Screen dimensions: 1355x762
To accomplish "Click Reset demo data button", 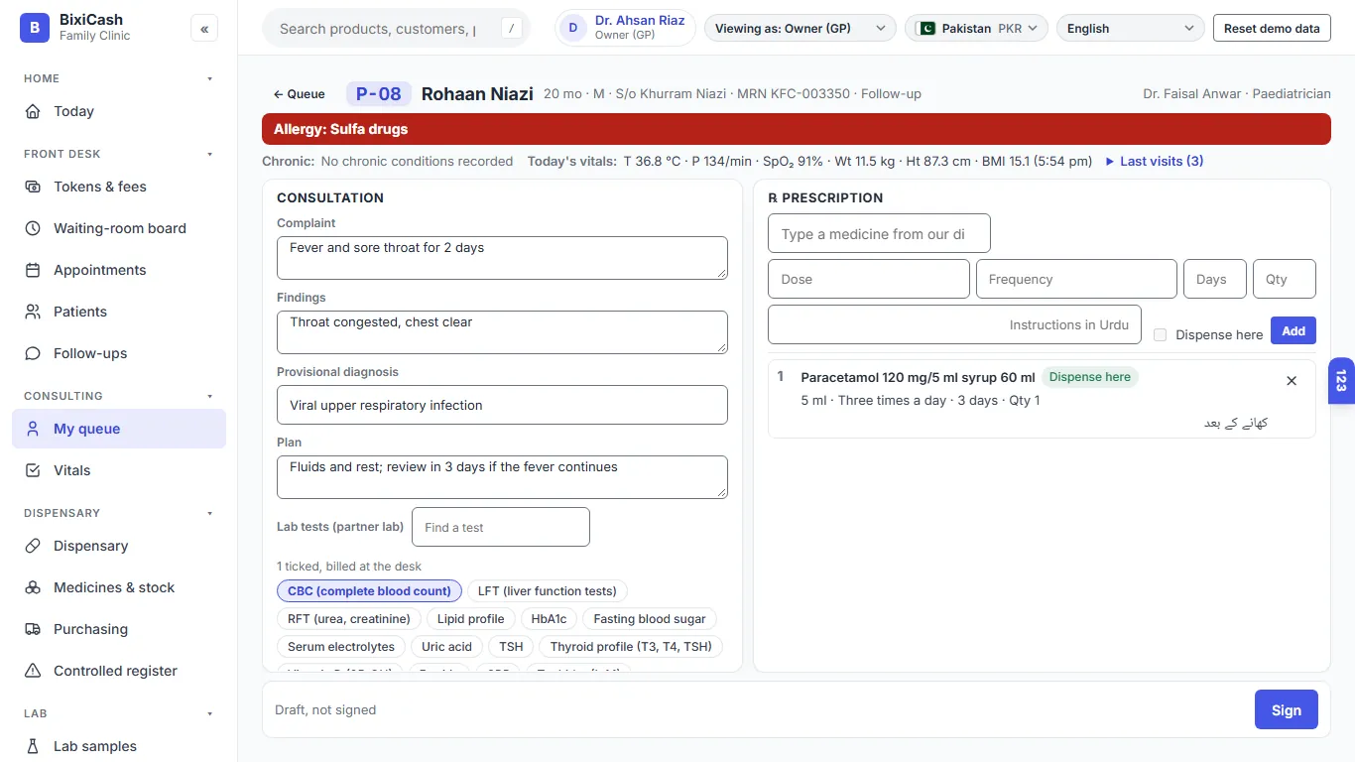I will (1272, 29).
